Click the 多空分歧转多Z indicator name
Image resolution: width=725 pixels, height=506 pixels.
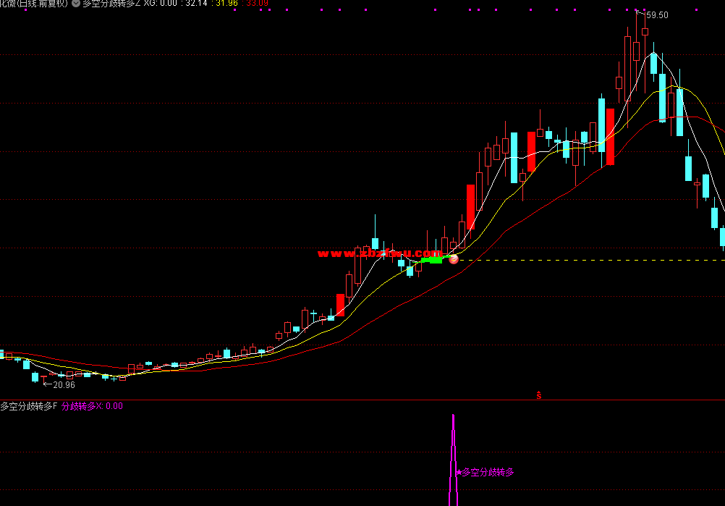(111, 3)
